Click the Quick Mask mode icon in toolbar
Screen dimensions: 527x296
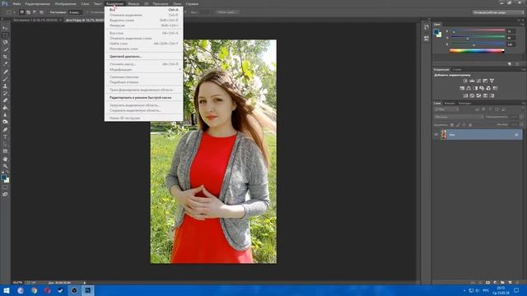pos(5,187)
